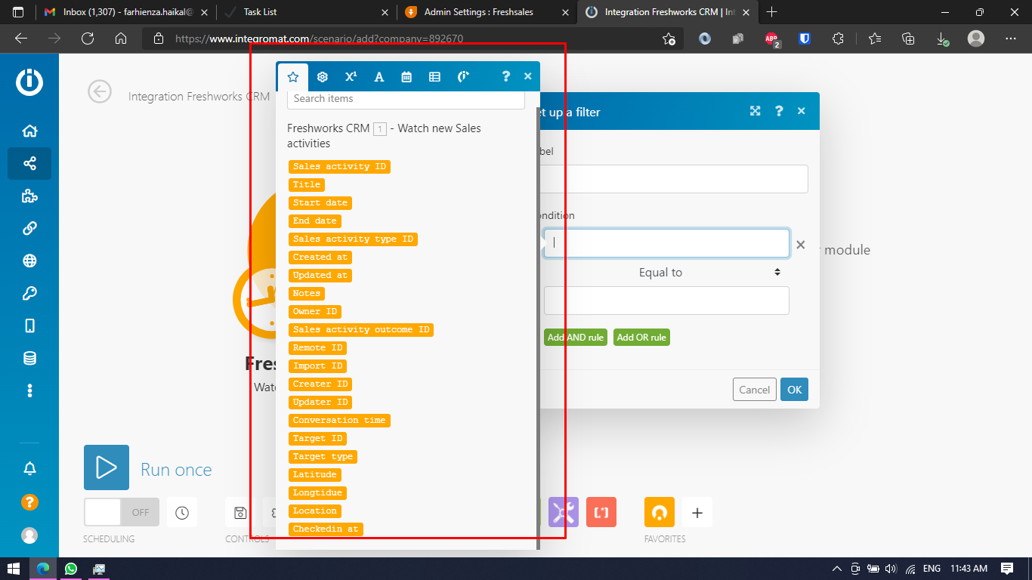Screen dimensions: 1032x580
Task: Add an AND rule to the filter
Action: coord(576,338)
